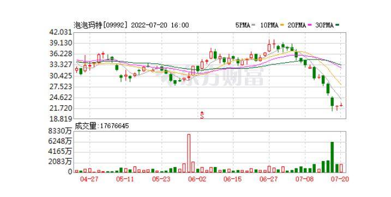Click the last red volume bar above 07-20
This screenshot has width=391, height=197.
pos(341,168)
